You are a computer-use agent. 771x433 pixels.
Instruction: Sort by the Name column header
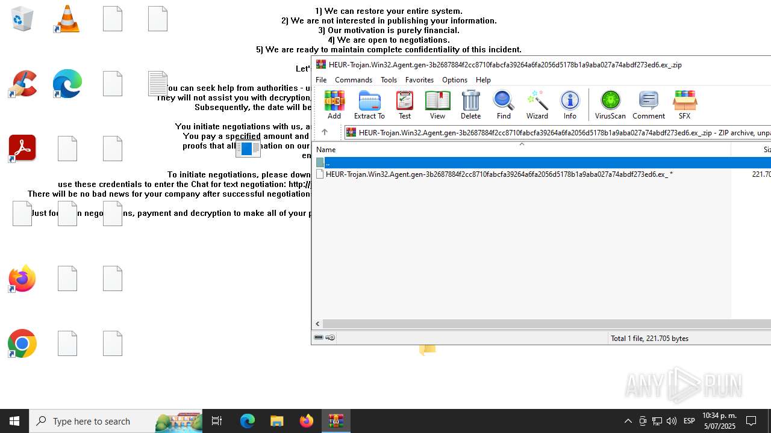(x=522, y=149)
